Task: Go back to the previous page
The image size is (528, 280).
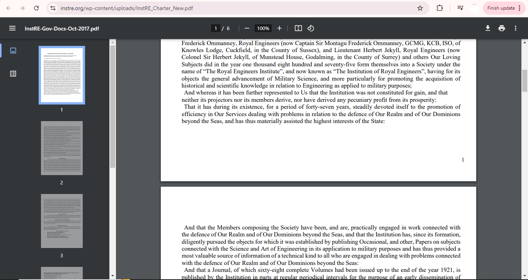Action: pos(9,8)
